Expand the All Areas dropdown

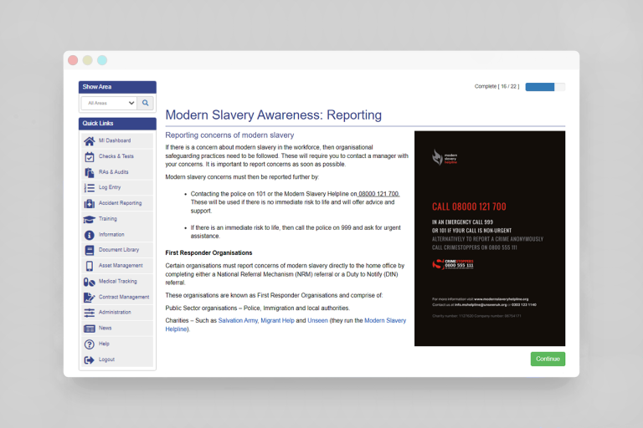pos(109,103)
